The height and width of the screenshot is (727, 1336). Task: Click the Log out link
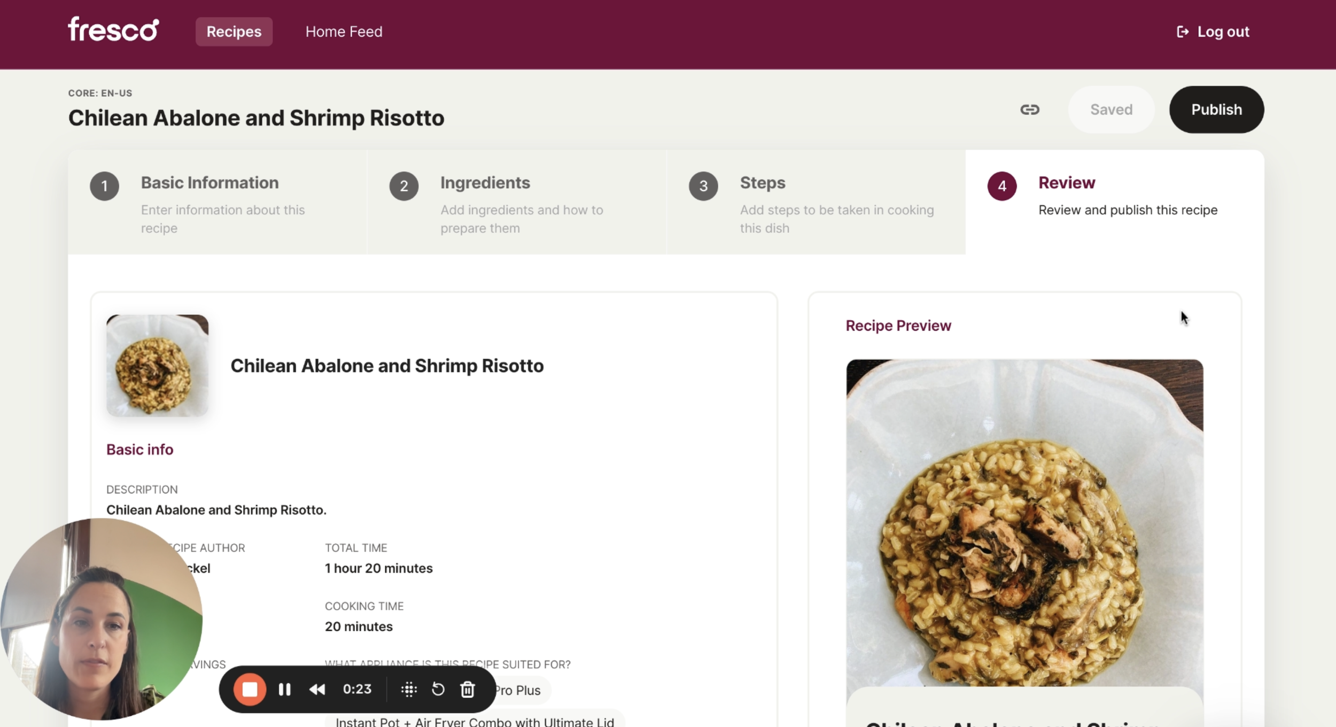tap(1213, 32)
